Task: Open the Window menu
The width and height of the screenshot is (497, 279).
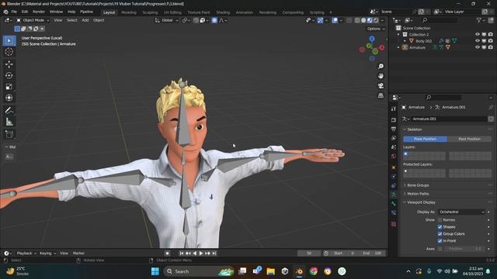Action: click(56, 12)
